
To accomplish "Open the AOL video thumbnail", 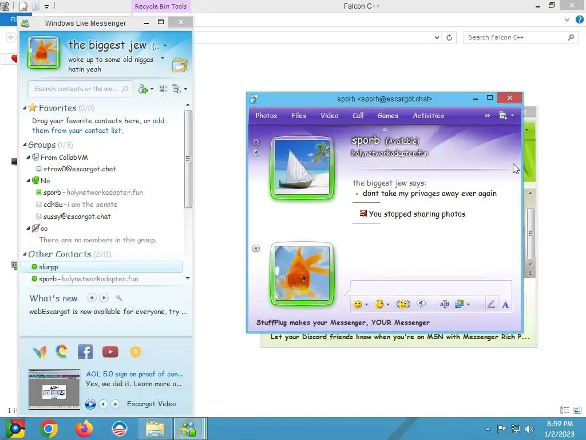I will tap(54, 390).
